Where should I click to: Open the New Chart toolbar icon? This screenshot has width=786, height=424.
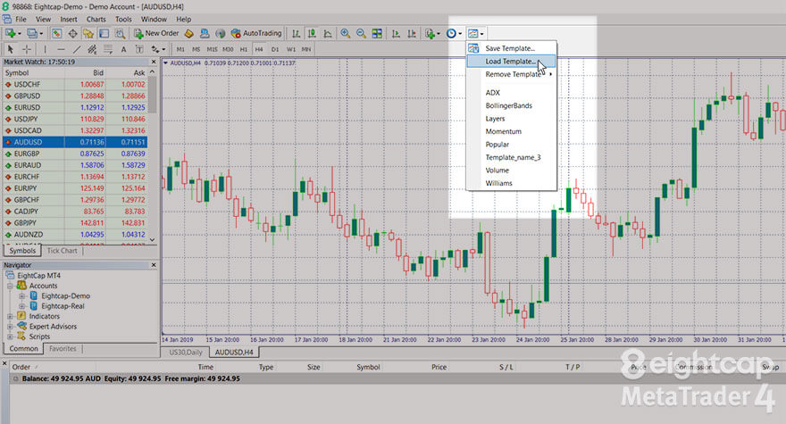[x=11, y=34]
